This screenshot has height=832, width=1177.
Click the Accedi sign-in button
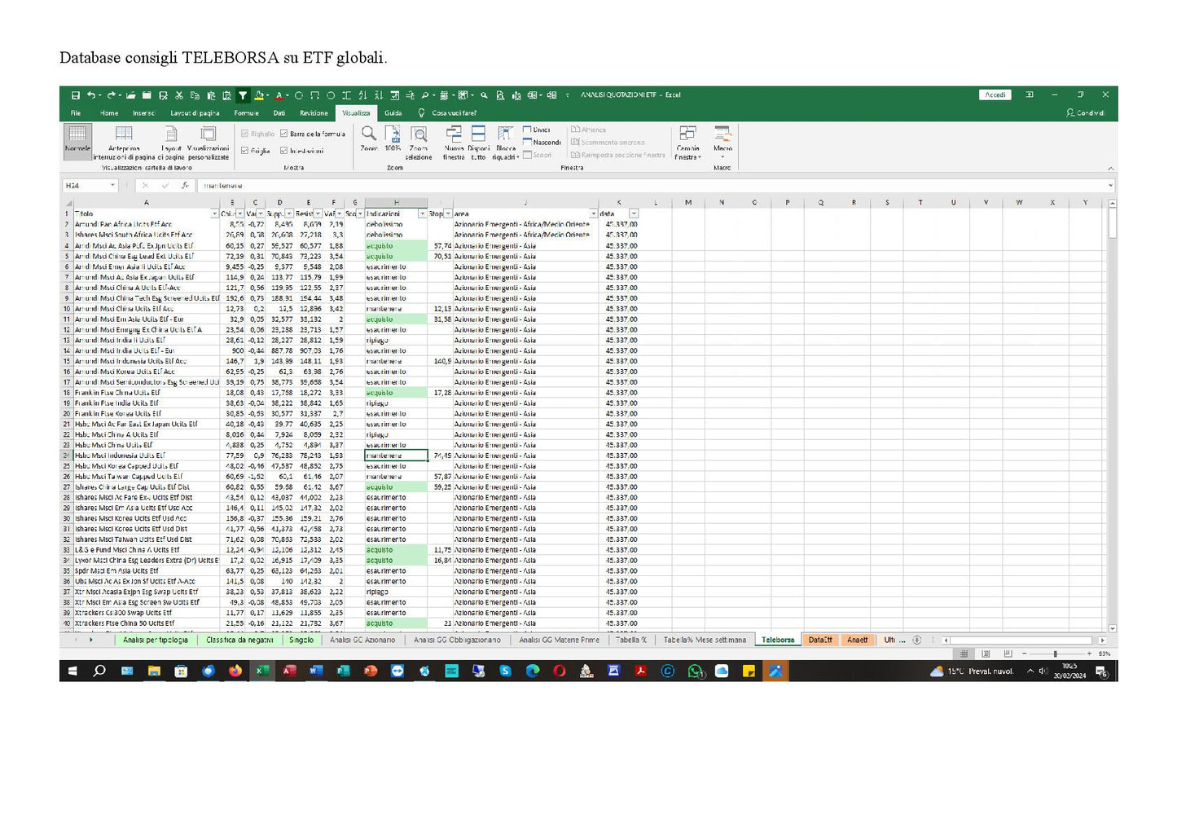995,95
